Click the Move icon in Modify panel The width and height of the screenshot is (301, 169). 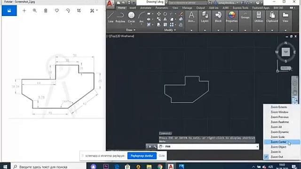click(x=159, y=14)
